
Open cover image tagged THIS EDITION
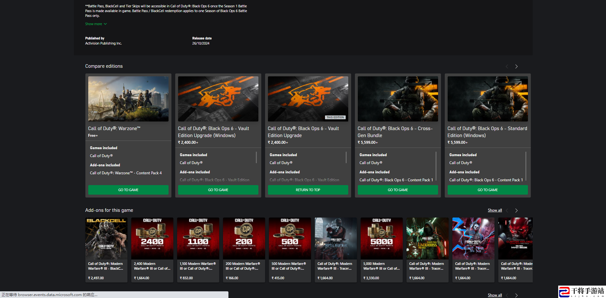(x=308, y=99)
